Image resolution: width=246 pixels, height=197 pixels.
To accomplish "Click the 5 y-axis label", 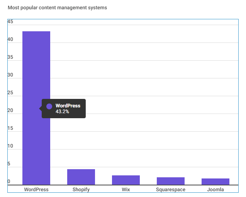I will (x=9, y=164).
